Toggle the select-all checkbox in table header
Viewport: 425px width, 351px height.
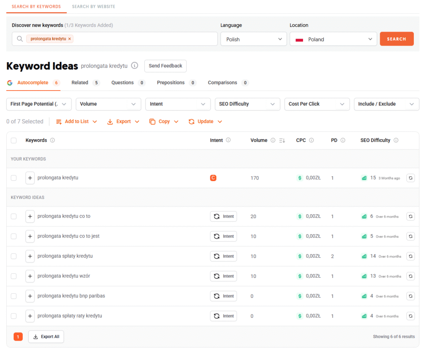coord(14,140)
